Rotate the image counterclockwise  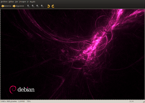click(x=49, y=6)
